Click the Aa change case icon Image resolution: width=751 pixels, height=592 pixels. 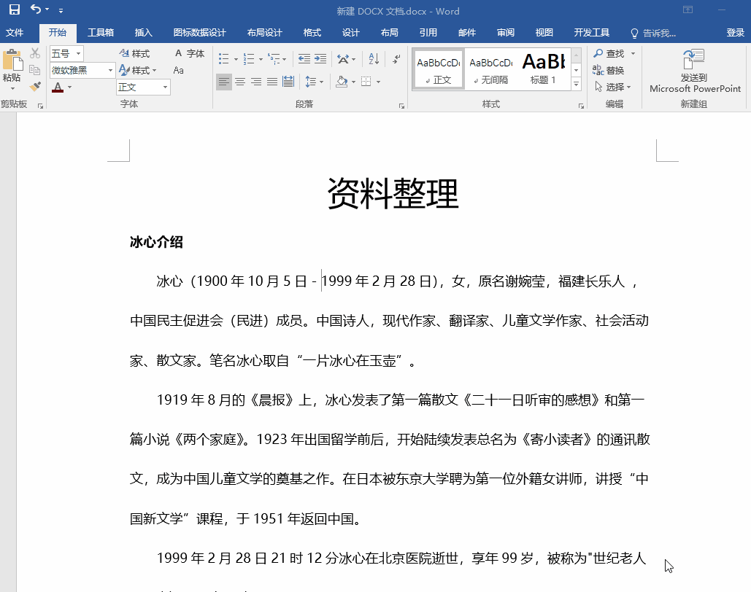tap(178, 70)
